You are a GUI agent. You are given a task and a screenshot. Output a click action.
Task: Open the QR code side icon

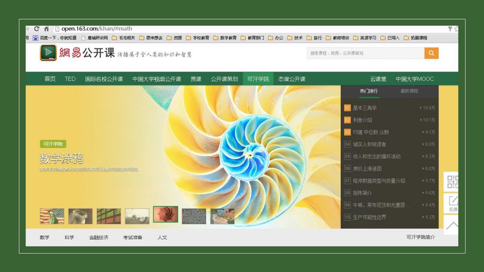tap(452, 182)
